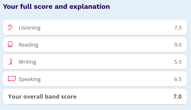191x110 pixels.
Task: Expand the Writing score row
Action: (x=95, y=62)
